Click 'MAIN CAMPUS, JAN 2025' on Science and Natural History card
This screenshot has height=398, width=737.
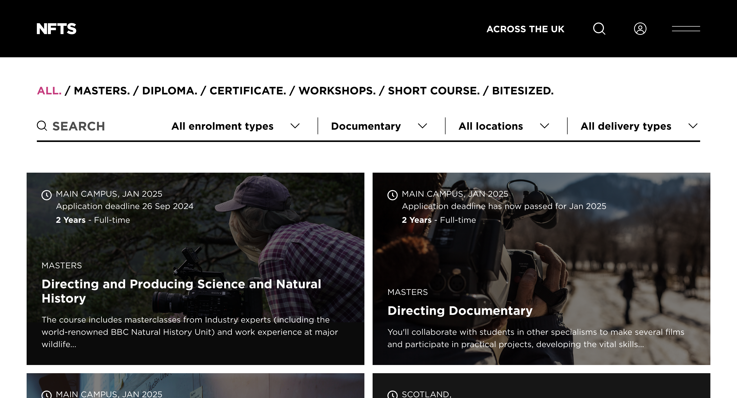(x=109, y=194)
